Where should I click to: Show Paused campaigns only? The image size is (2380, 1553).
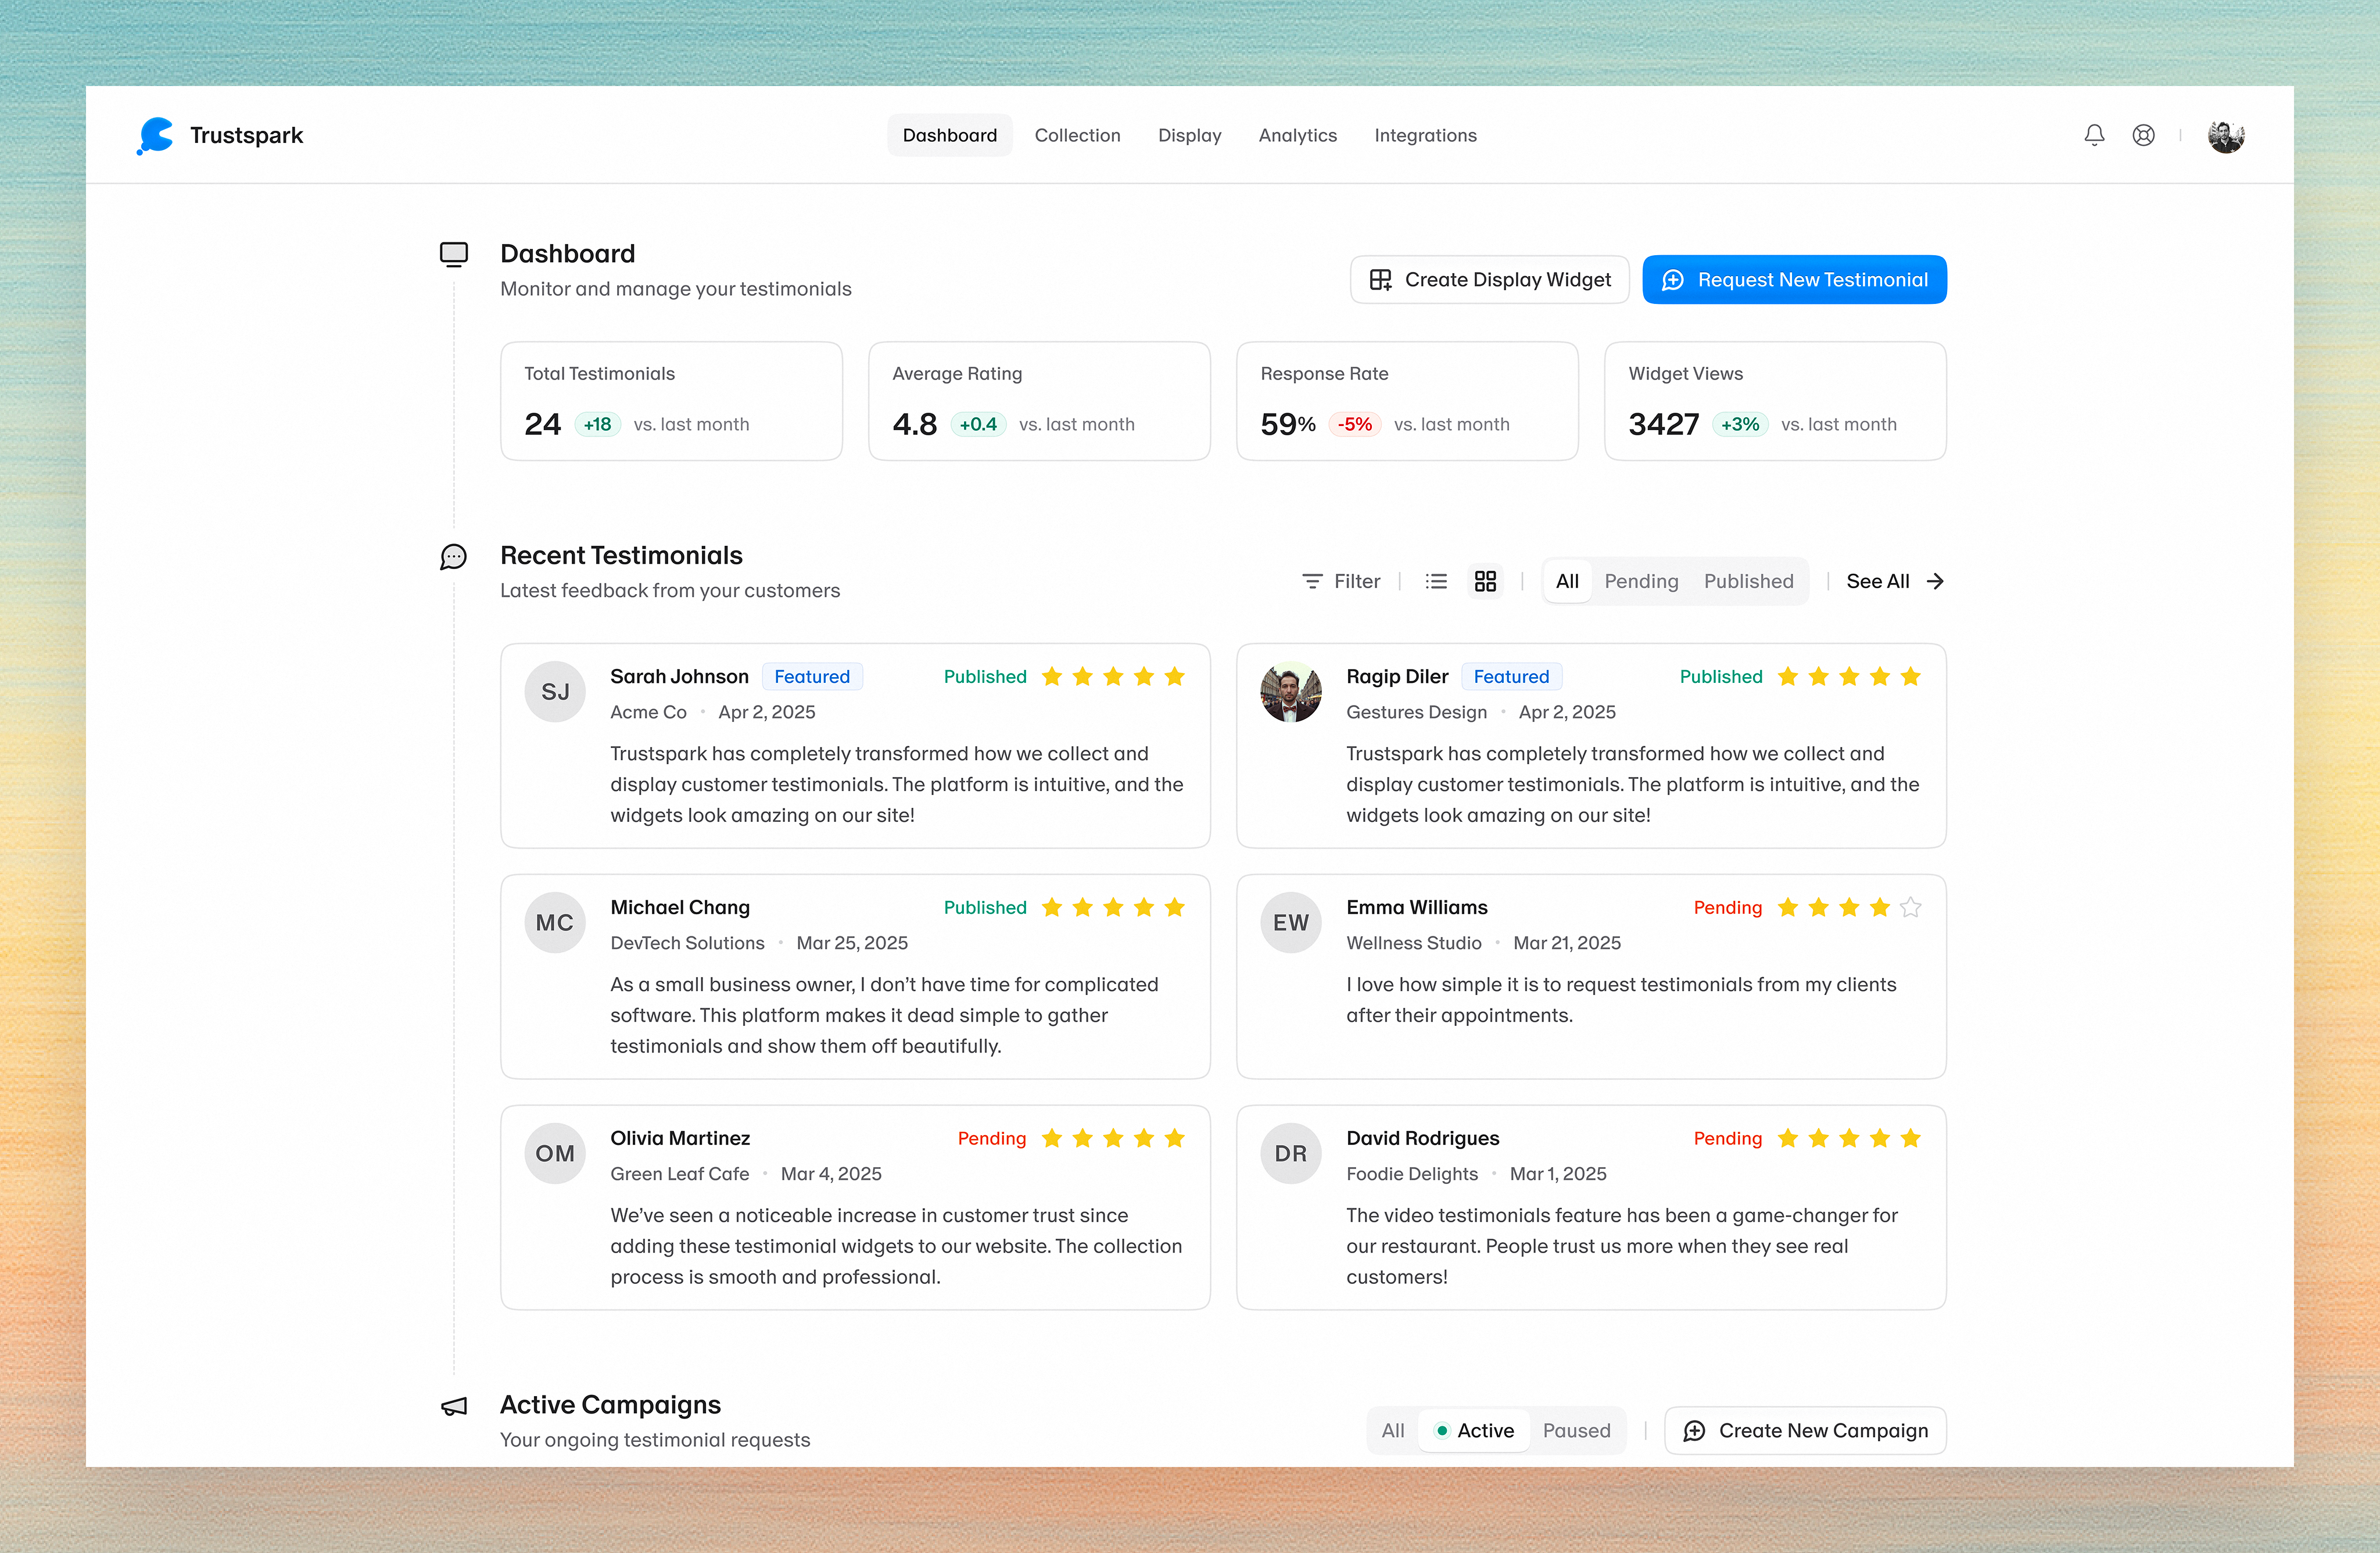pyautogui.click(x=1577, y=1430)
